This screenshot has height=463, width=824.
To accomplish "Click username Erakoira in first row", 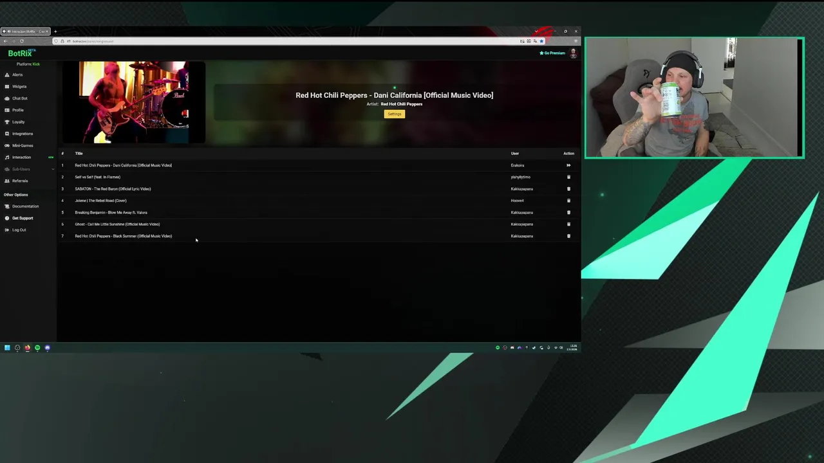I will 518,165.
